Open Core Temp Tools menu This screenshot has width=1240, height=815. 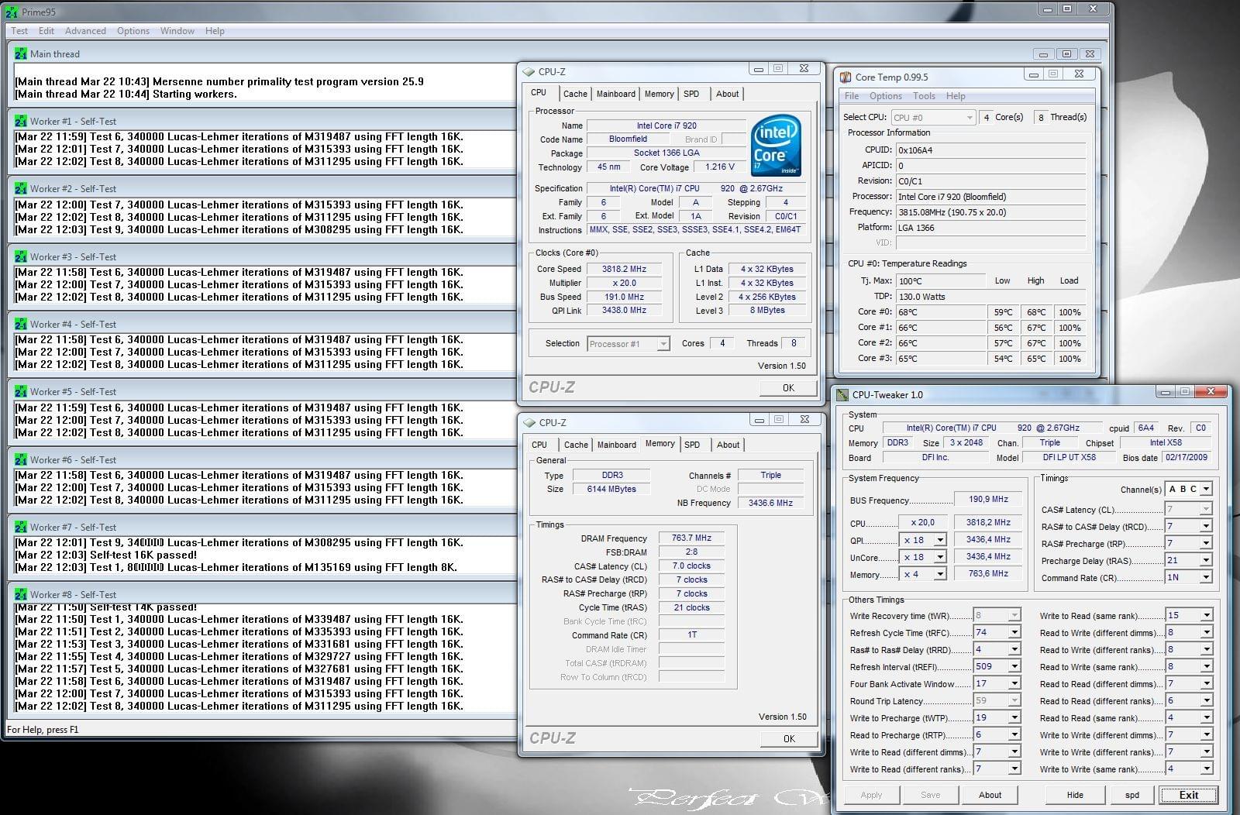(924, 96)
